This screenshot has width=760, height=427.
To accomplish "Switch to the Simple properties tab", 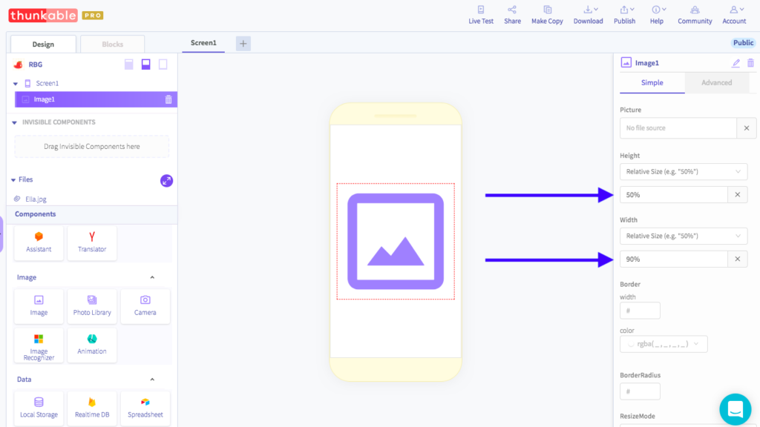I will (652, 83).
